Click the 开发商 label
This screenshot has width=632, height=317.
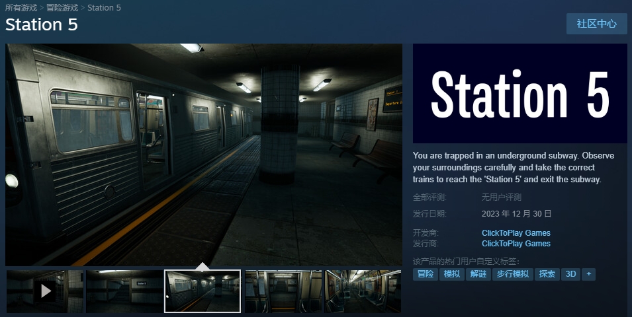[x=426, y=233]
